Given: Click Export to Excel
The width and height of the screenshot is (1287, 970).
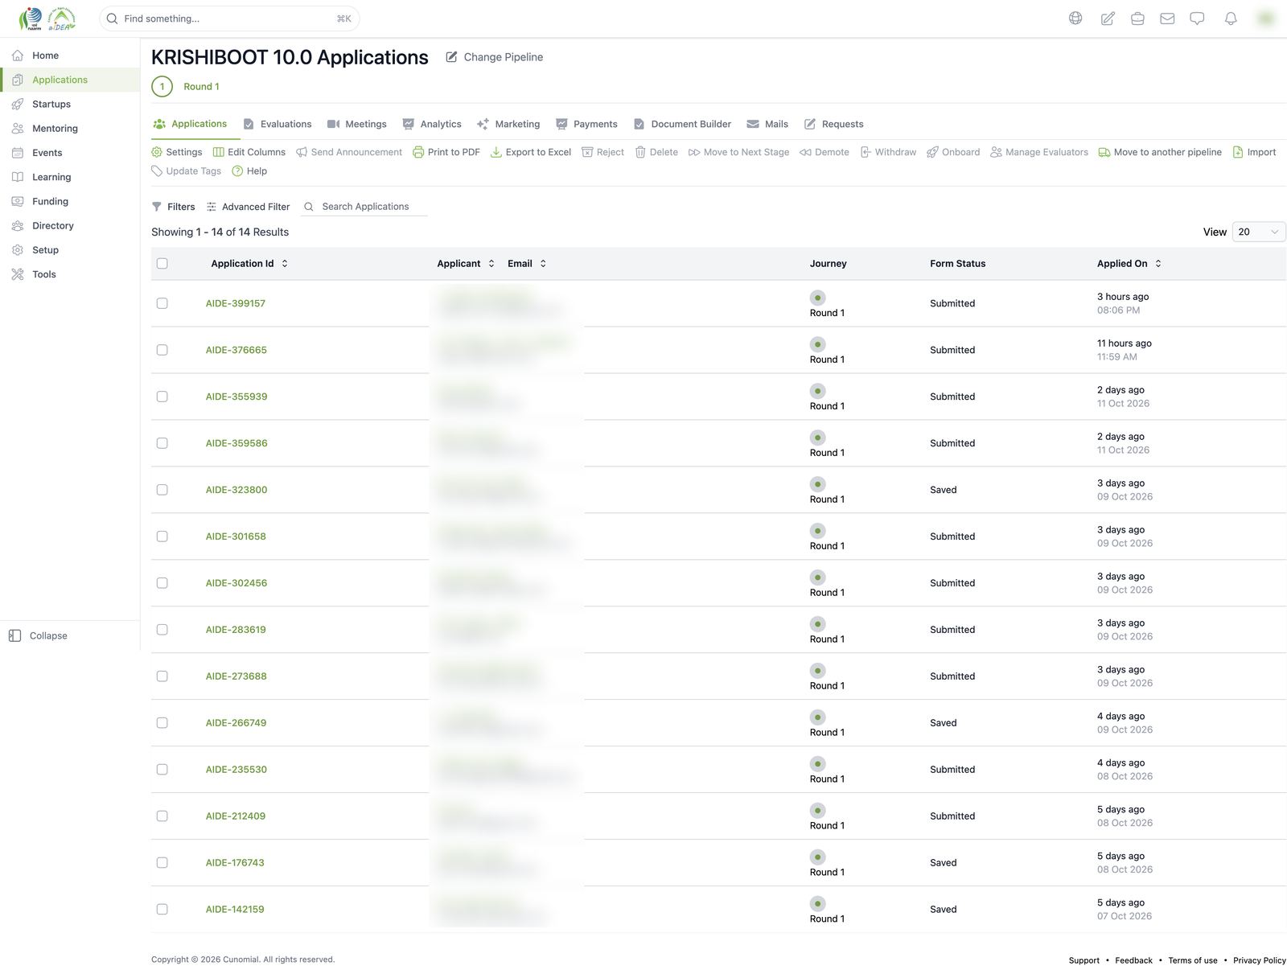Looking at the screenshot, I should [x=531, y=152].
